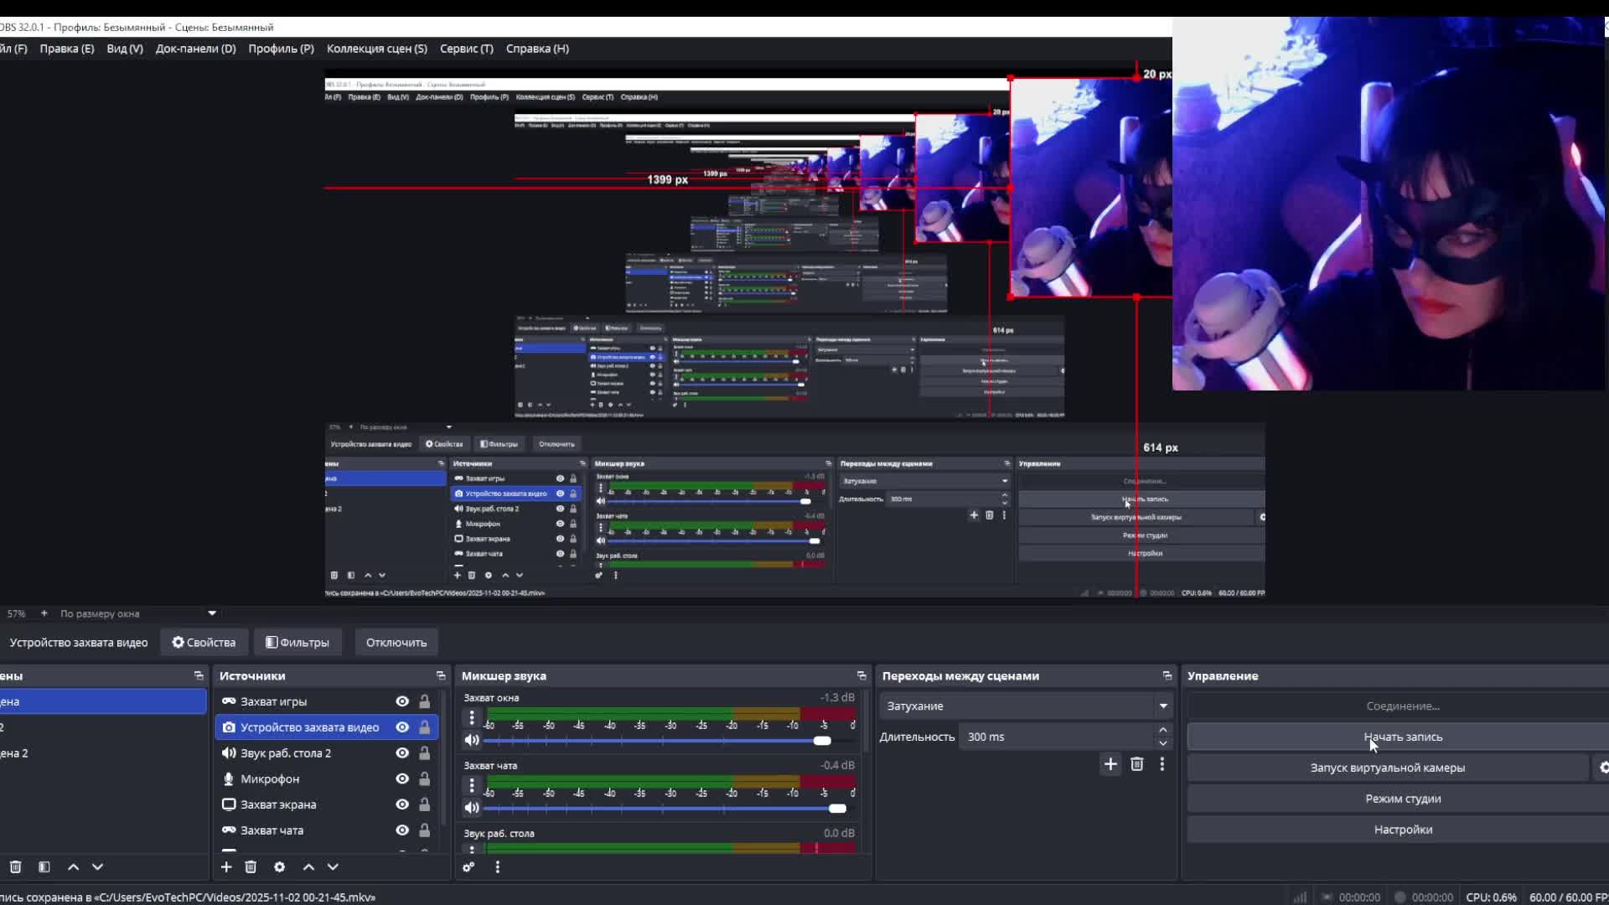The image size is (1609, 905).
Task: Open the Сервис menu
Action: tap(467, 49)
